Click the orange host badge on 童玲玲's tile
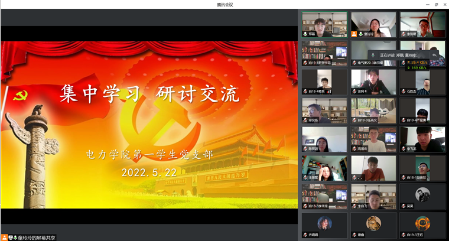 click(354, 34)
